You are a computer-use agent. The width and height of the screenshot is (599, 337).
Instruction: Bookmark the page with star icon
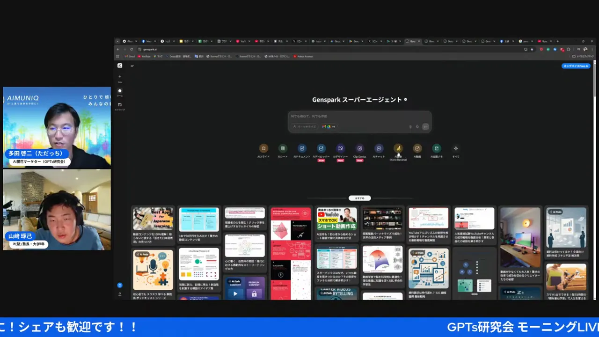click(x=532, y=49)
